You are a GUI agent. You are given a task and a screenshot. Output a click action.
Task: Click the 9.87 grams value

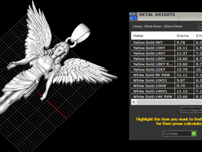(x=181, y=80)
